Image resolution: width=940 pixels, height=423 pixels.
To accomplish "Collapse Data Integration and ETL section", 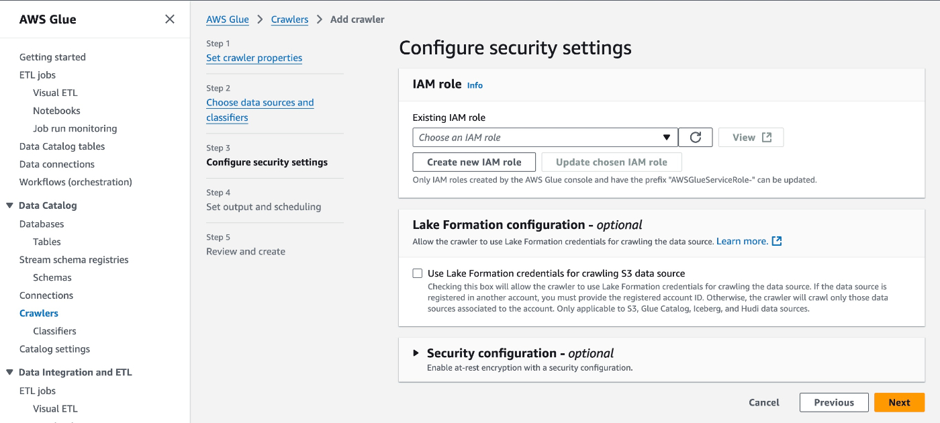I will 9,372.
